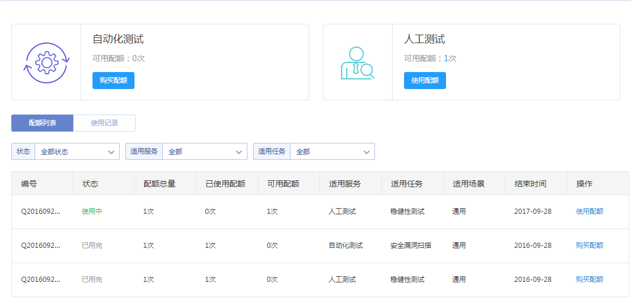Click the 自动化测试 card title
This screenshot has height=300, width=631.
(118, 39)
